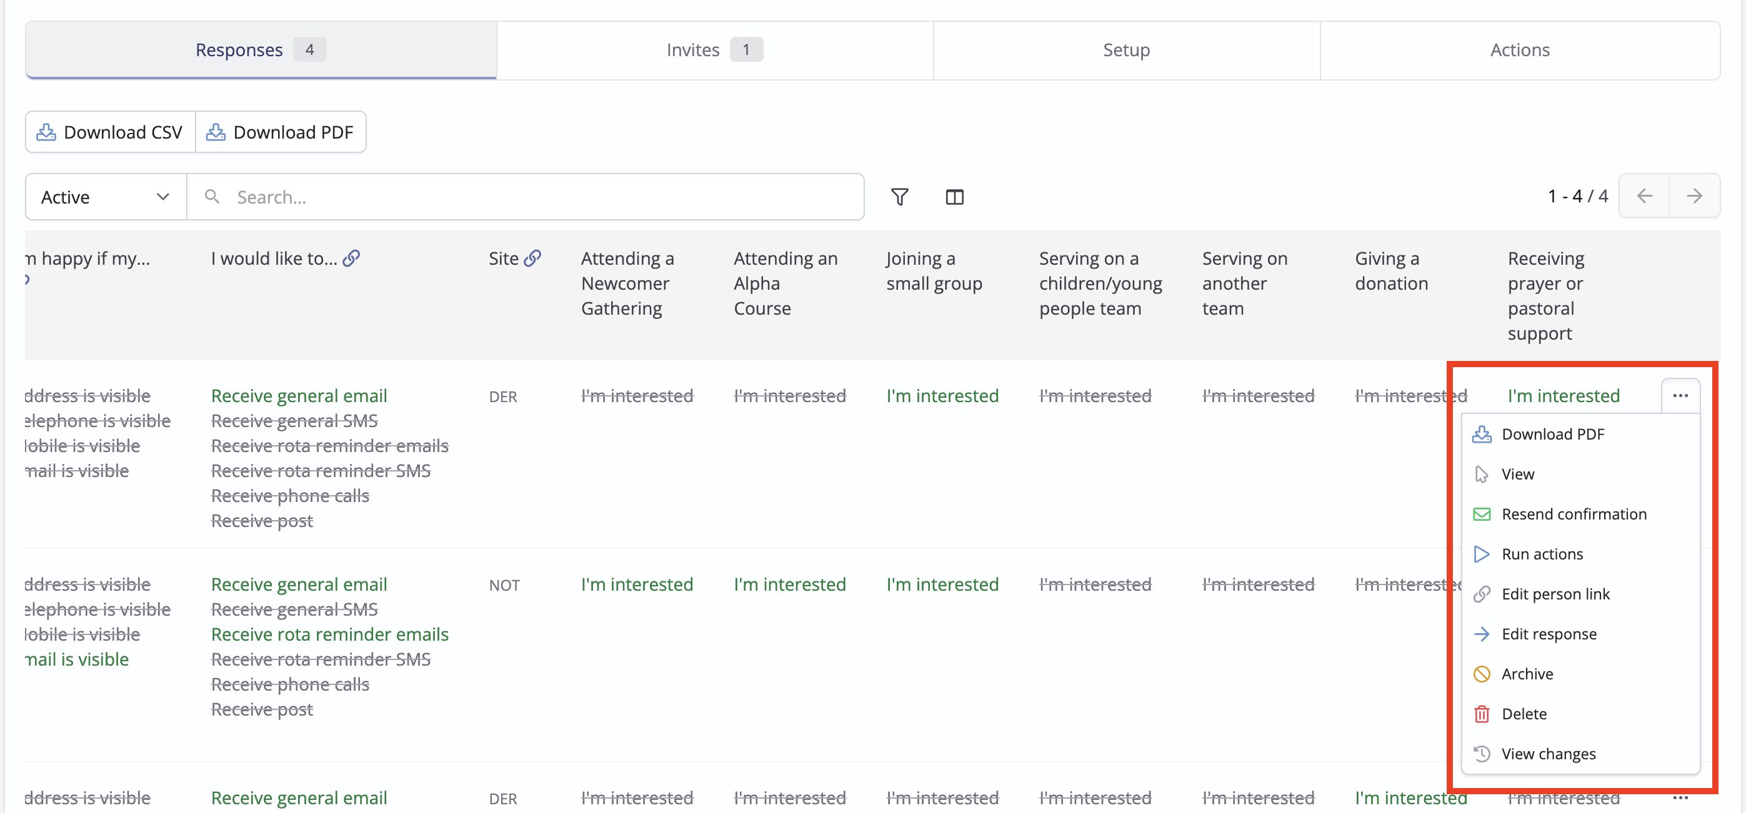1746x813 pixels.
Task: Select Edit person link menu item
Action: tap(1555, 594)
